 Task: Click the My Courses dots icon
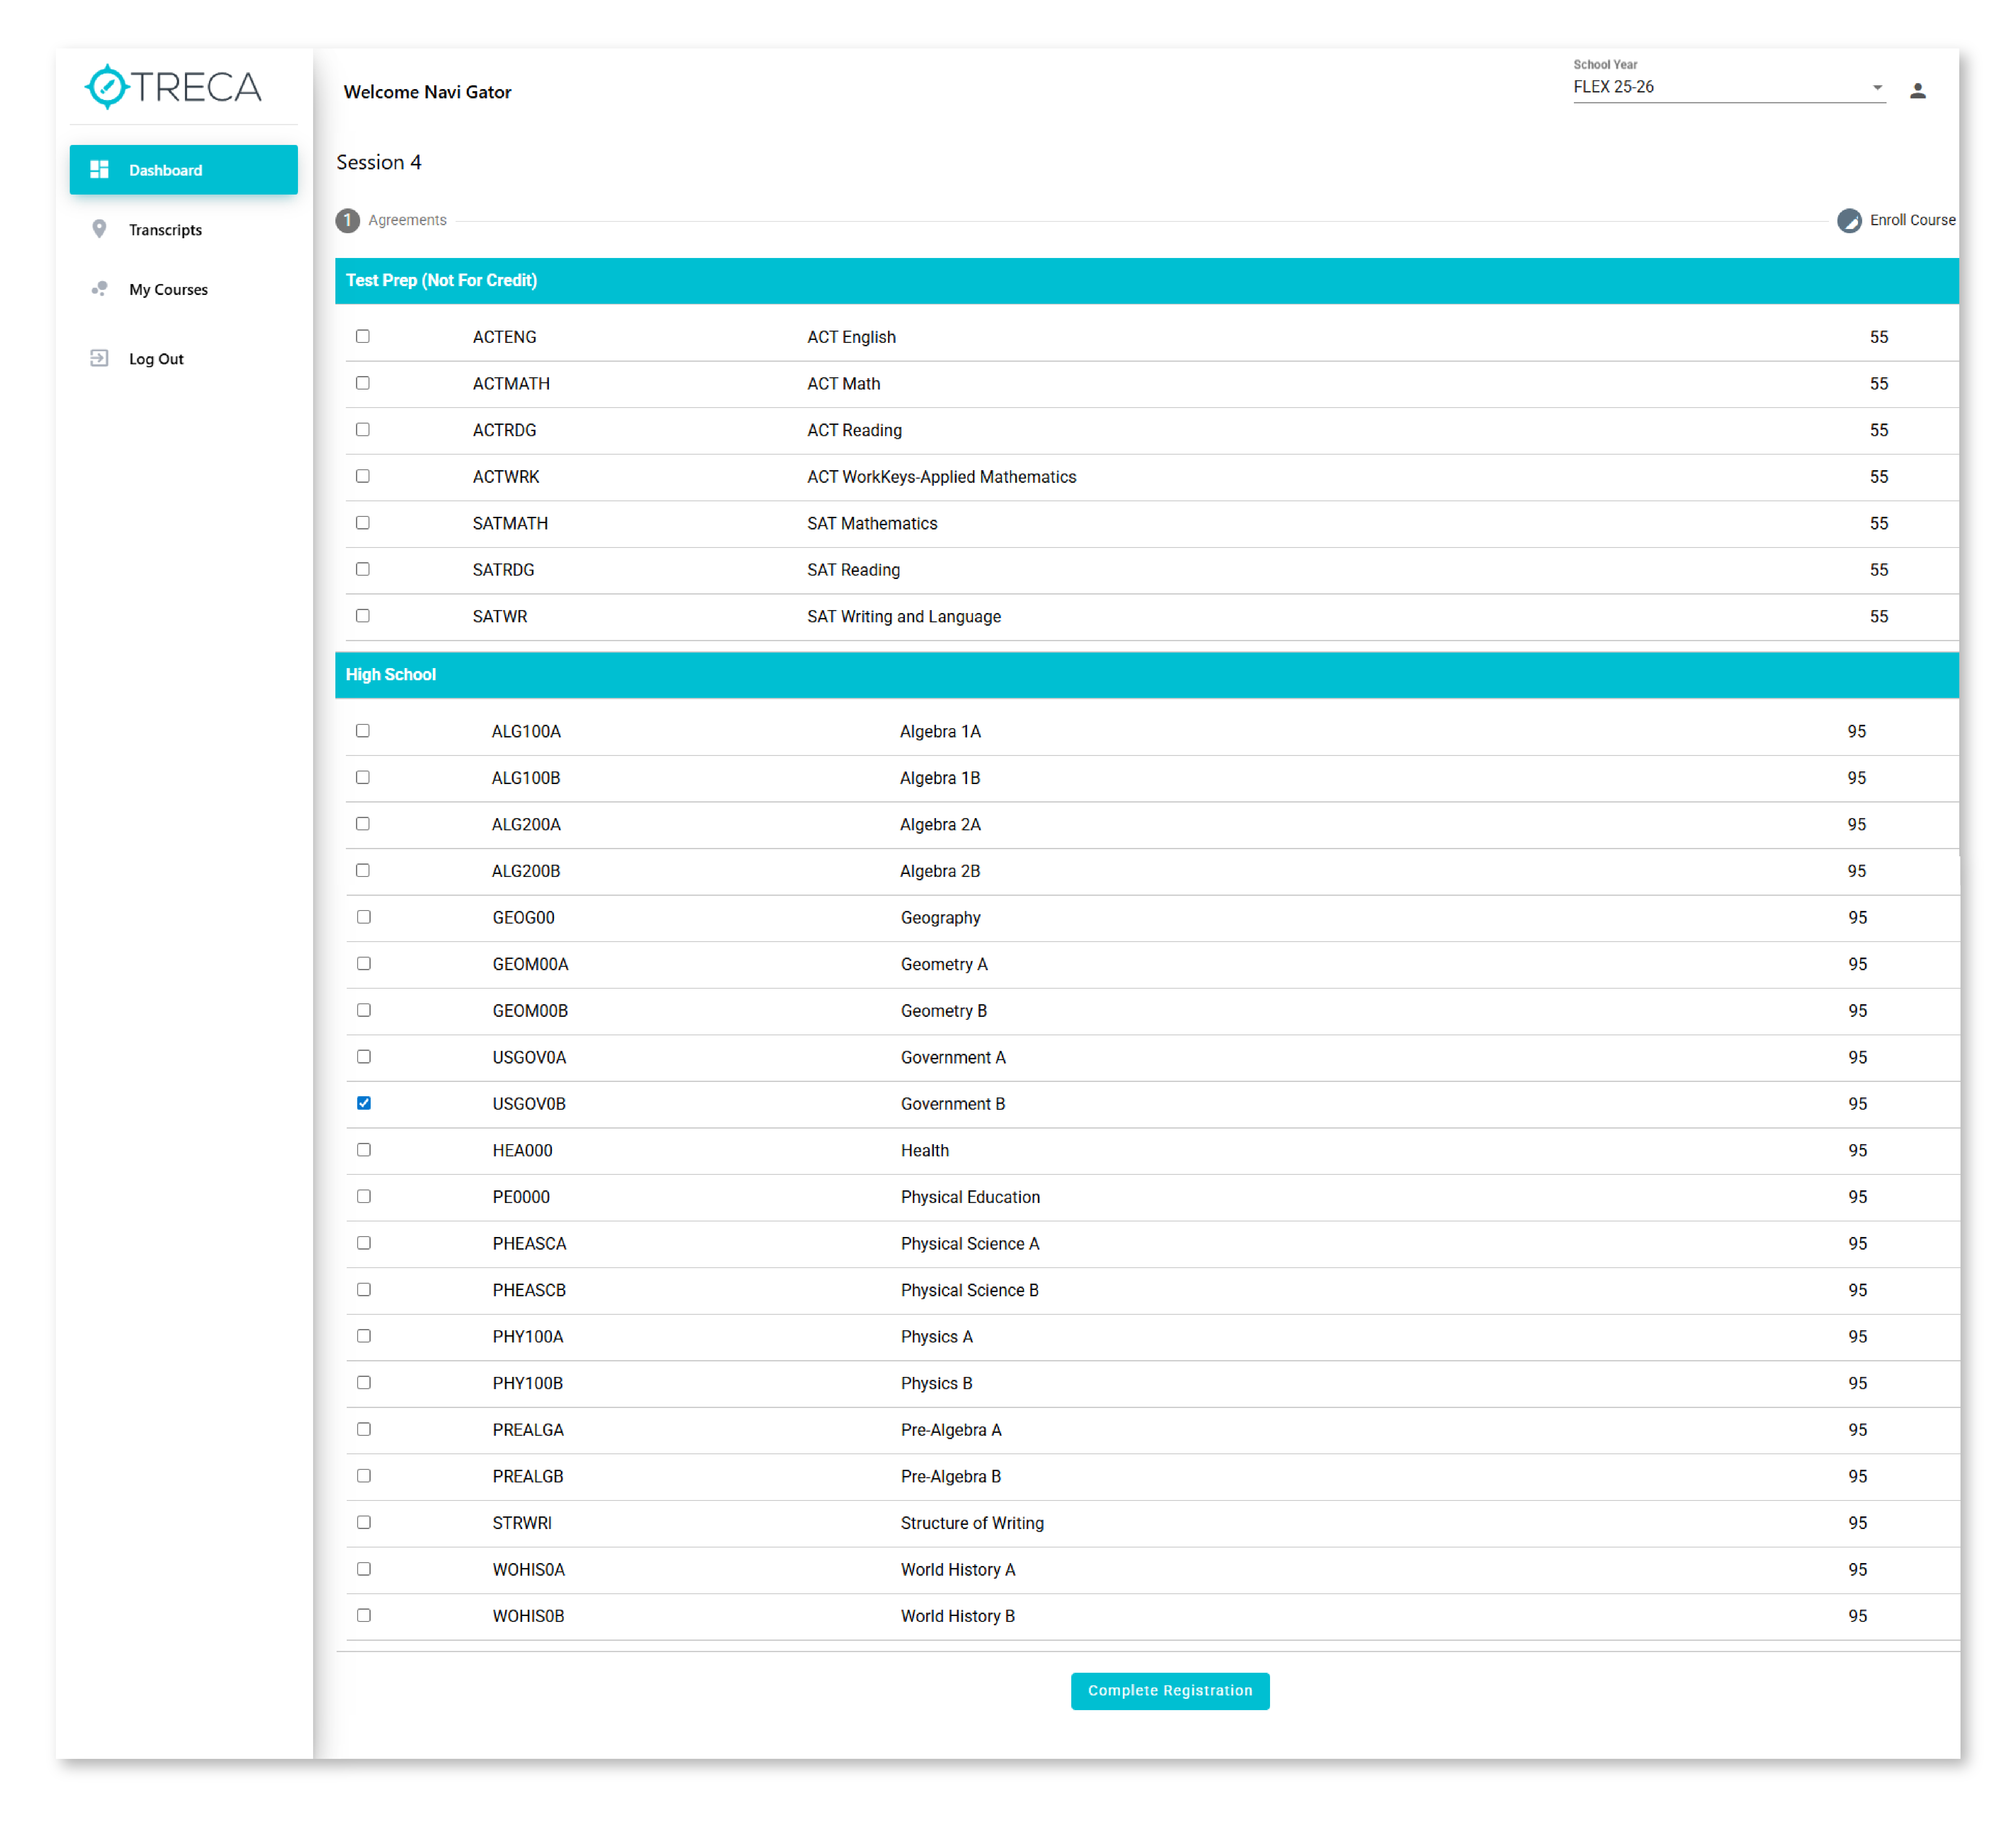point(99,289)
